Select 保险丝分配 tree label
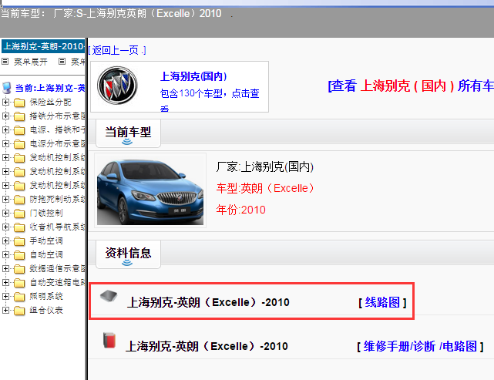 point(50,102)
